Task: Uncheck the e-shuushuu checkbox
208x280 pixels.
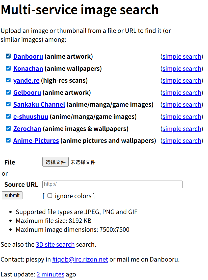Action: tap(8, 116)
